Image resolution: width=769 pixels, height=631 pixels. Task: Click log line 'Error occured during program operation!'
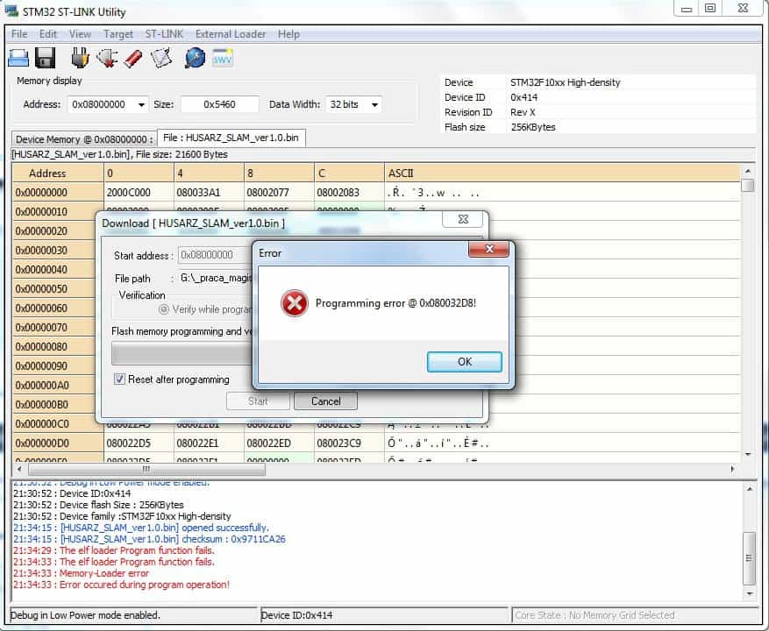pos(121,585)
